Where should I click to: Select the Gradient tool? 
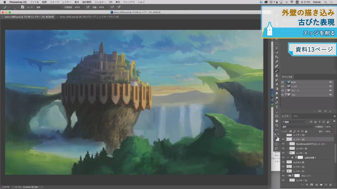277,89
